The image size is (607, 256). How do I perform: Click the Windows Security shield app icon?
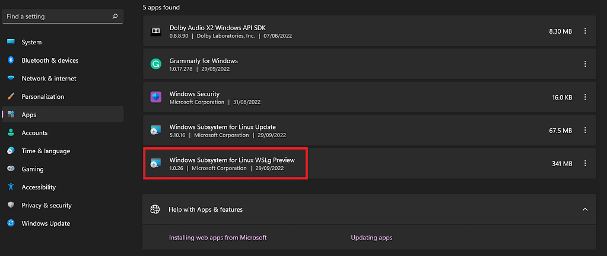click(x=155, y=97)
